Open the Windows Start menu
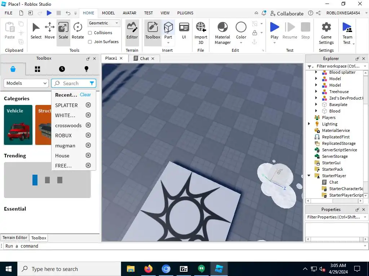 9,269
